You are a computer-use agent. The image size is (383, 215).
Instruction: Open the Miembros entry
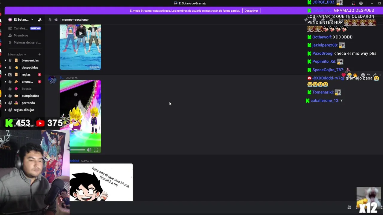pos(21,35)
